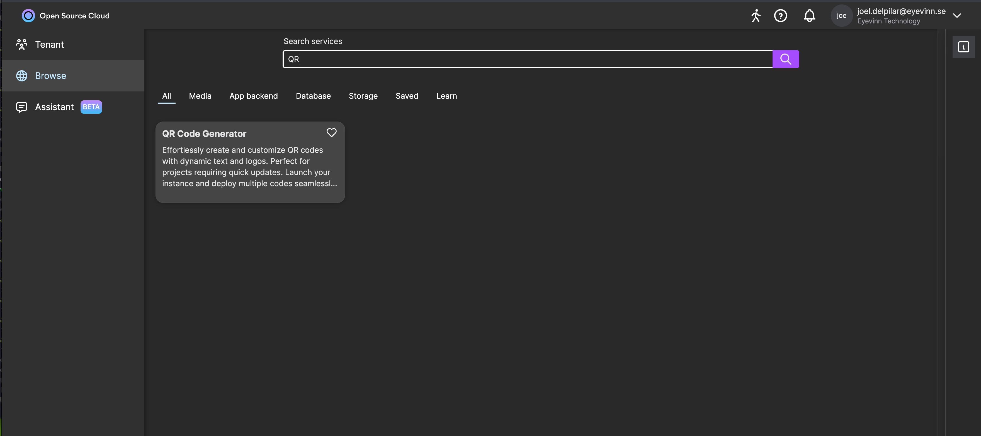Show the Saved services tab
This screenshot has height=436, width=981.
[407, 96]
